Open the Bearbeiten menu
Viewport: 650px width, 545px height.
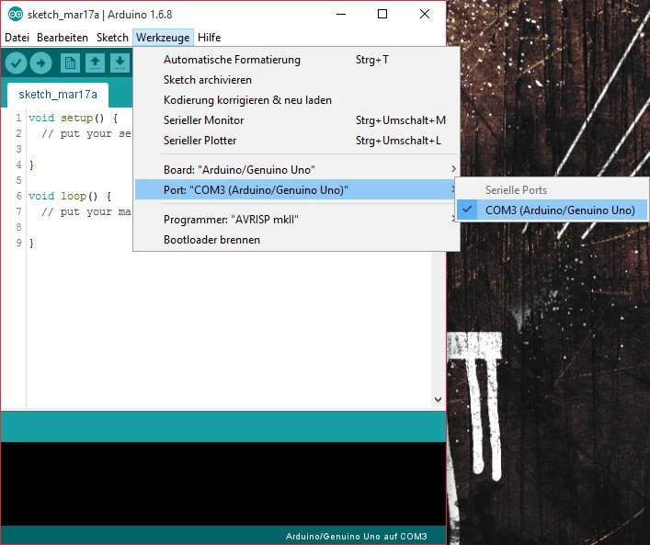[x=63, y=38]
